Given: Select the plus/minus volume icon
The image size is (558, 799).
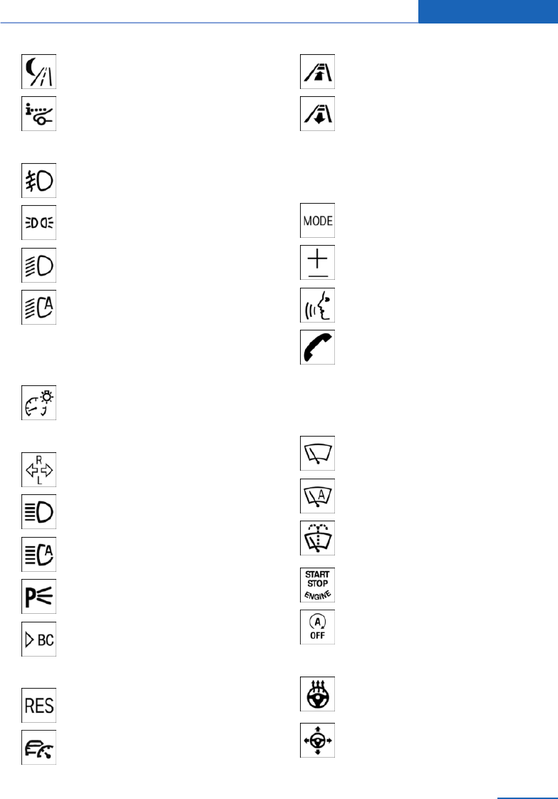Looking at the screenshot, I should [317, 263].
